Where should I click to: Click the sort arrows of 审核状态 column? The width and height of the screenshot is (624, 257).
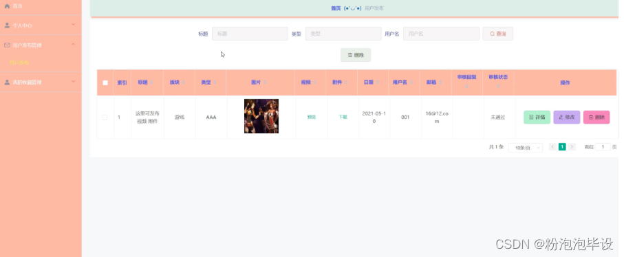[x=498, y=86]
